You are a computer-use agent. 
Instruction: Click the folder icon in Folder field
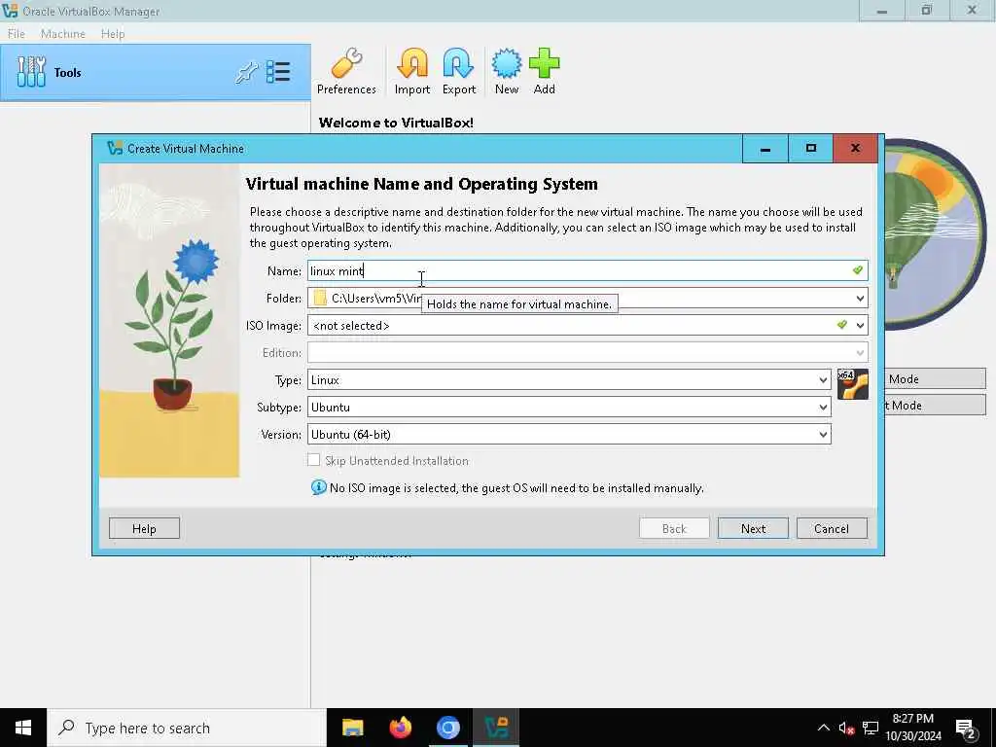(320, 298)
